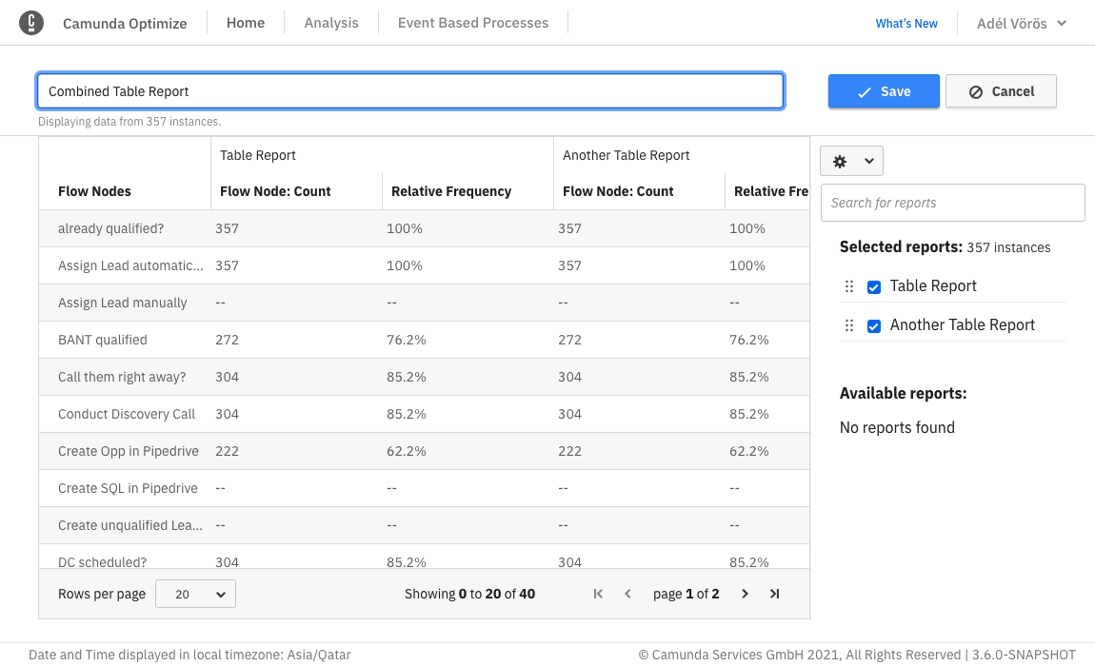Go to the next page of table results
This screenshot has width=1095, height=666.
(745, 593)
